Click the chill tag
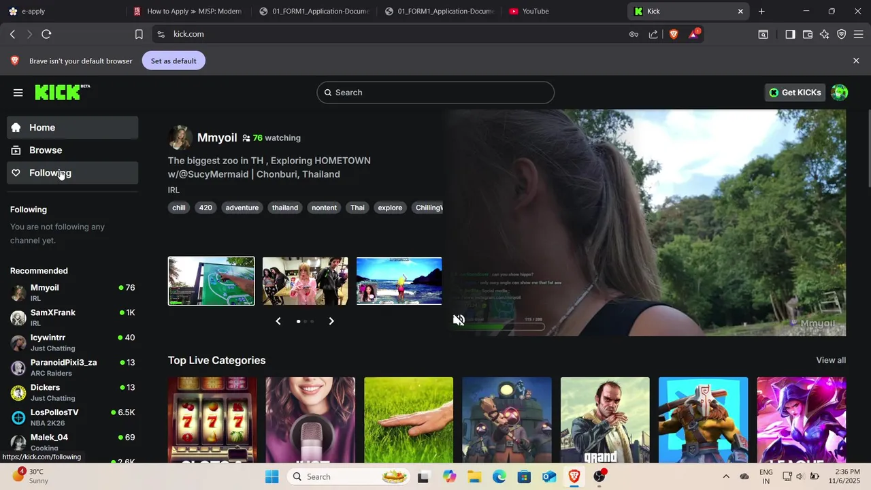871x490 pixels. coord(179,208)
